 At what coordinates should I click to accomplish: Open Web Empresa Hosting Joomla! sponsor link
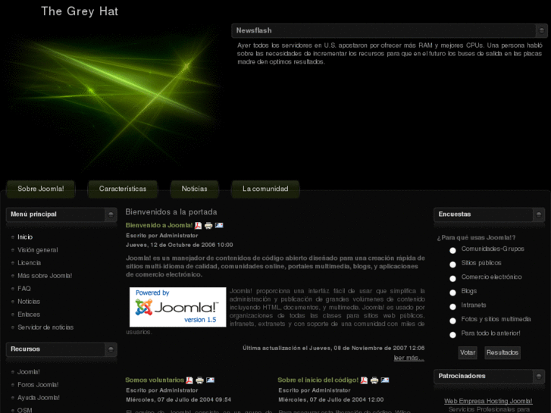(x=488, y=401)
